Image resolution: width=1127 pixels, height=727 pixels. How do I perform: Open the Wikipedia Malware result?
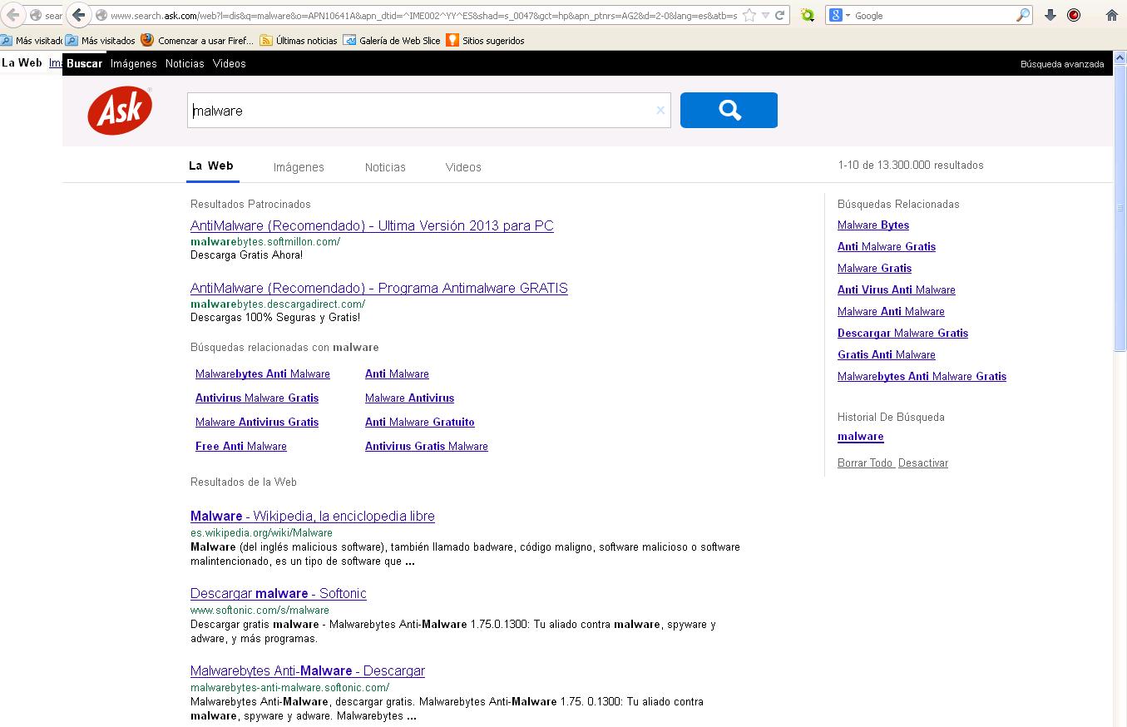click(x=313, y=516)
